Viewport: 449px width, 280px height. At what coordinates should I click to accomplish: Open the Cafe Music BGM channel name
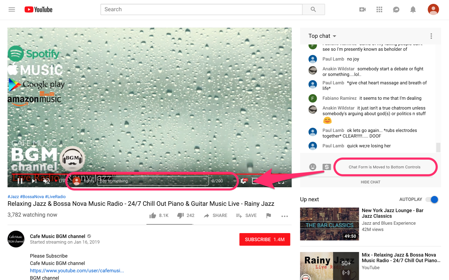(x=58, y=236)
